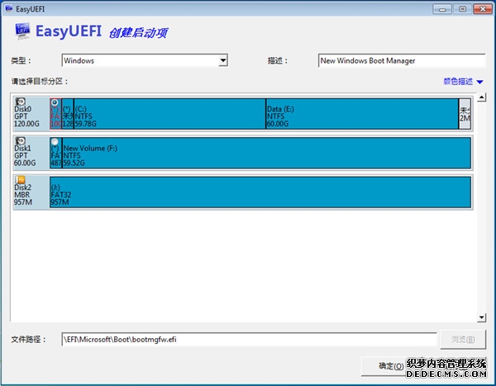The width and height of the screenshot is (496, 386).
Task: Click the 浏览(B) browse button
Action: (x=464, y=340)
